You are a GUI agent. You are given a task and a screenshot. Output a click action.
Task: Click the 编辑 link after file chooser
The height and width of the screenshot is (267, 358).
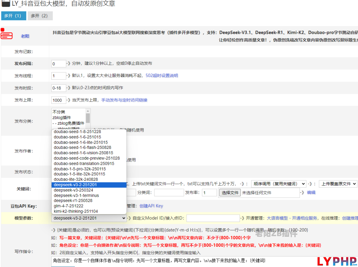tap(311, 192)
